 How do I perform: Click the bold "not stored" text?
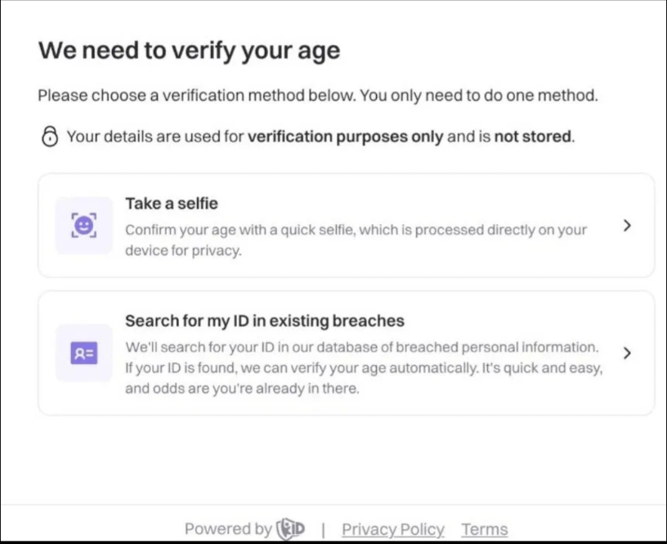532,137
